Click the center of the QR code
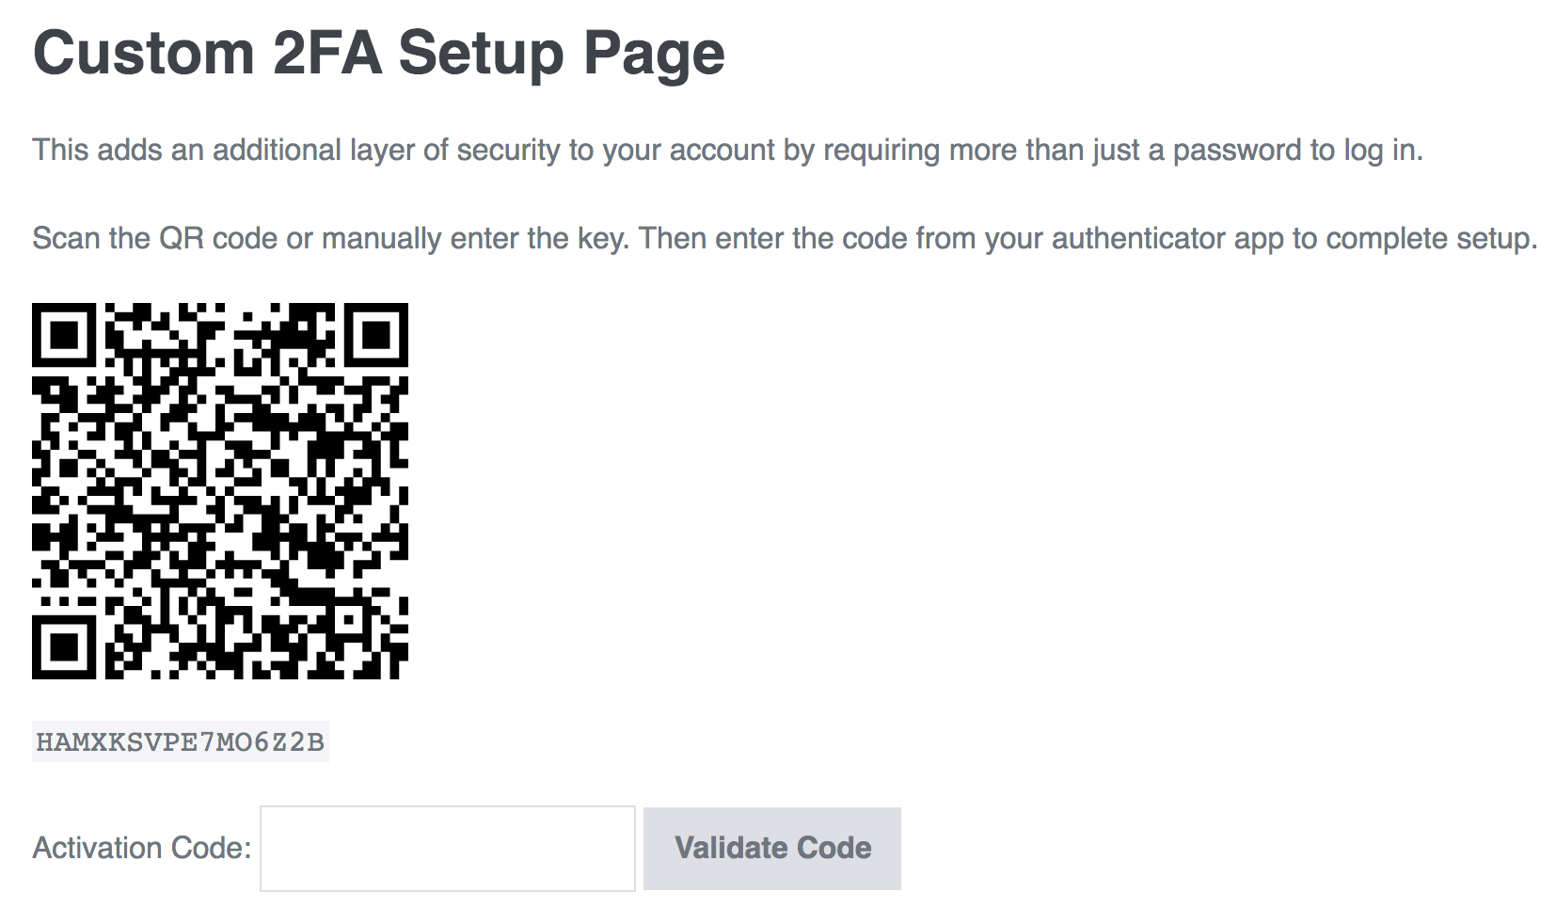The height and width of the screenshot is (924, 1556). coord(220,490)
